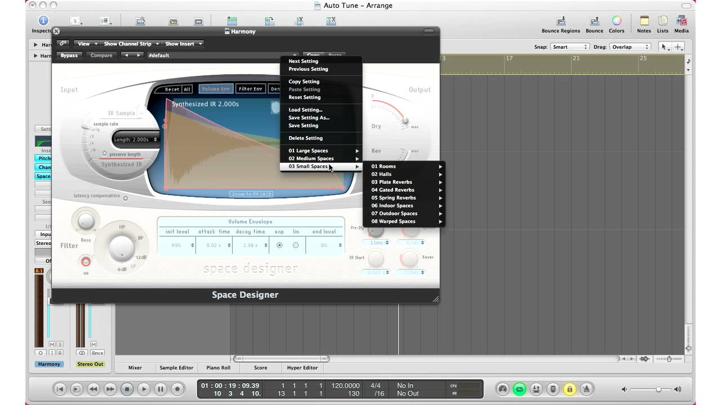The width and height of the screenshot is (721, 405).
Task: Start playback with Play button
Action: [144, 389]
